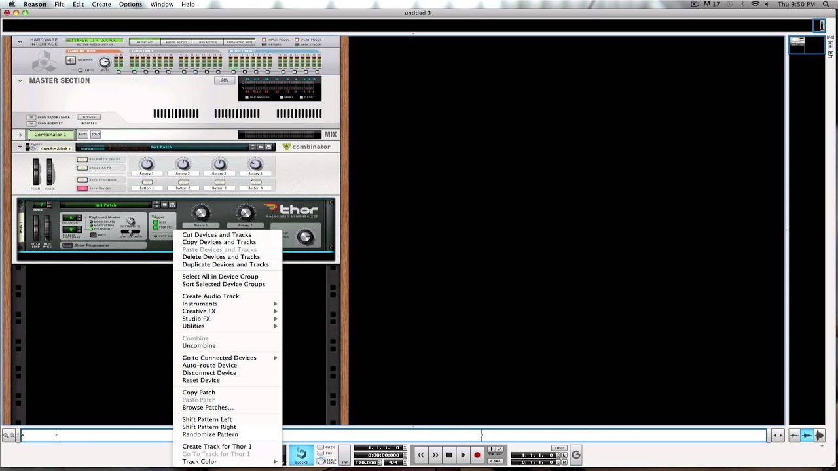
Task: Choose Randomize Pattern from context menu
Action: 210,434
